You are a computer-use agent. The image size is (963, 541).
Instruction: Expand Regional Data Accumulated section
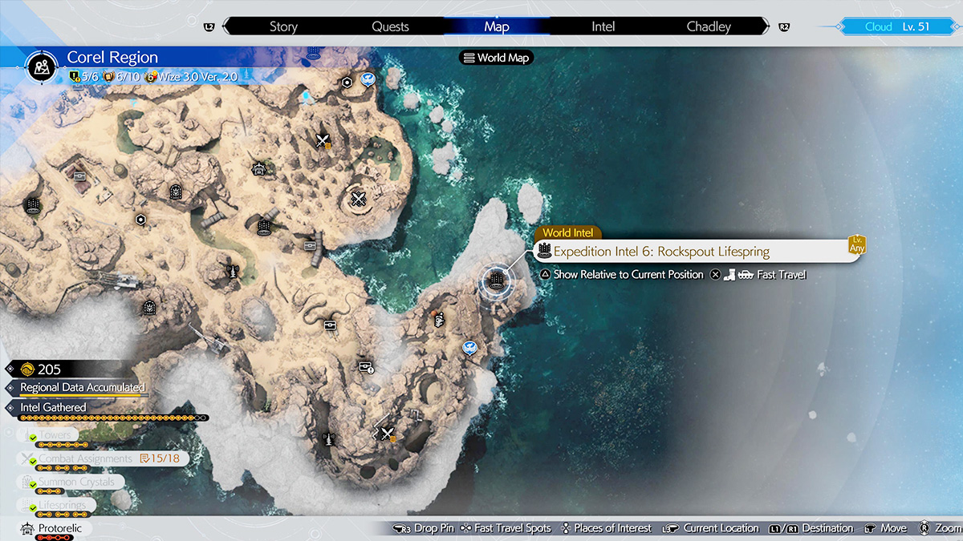click(82, 387)
